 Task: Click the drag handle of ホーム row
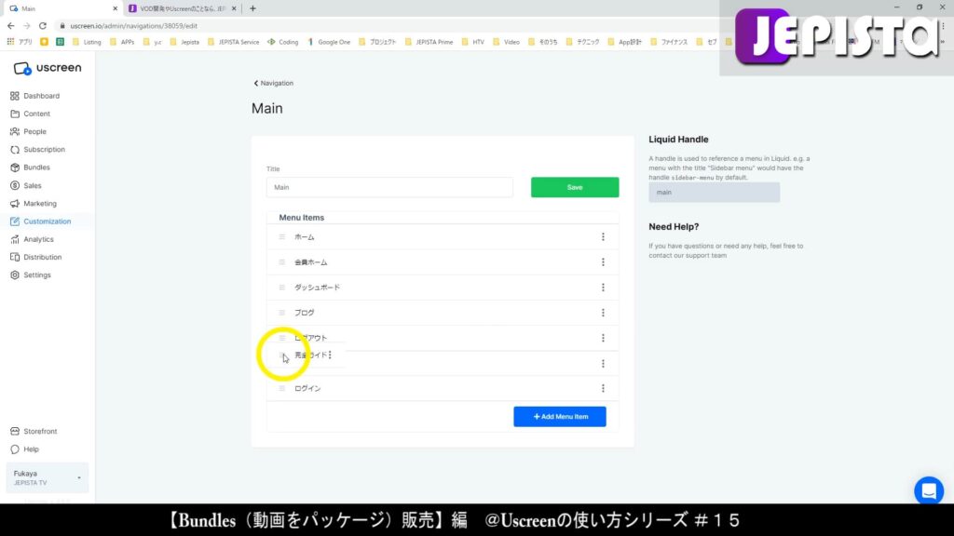click(281, 237)
